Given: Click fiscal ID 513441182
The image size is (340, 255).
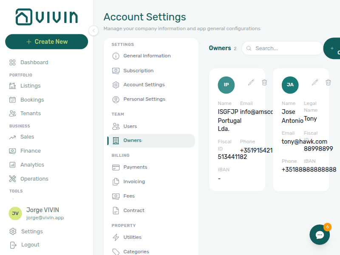Looking at the screenshot, I should pyautogui.click(x=232, y=157).
